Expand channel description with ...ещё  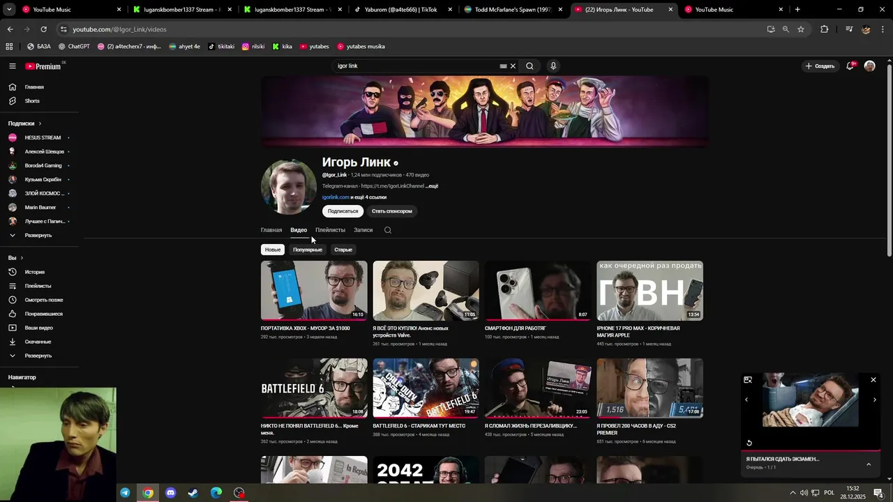pyautogui.click(x=433, y=186)
